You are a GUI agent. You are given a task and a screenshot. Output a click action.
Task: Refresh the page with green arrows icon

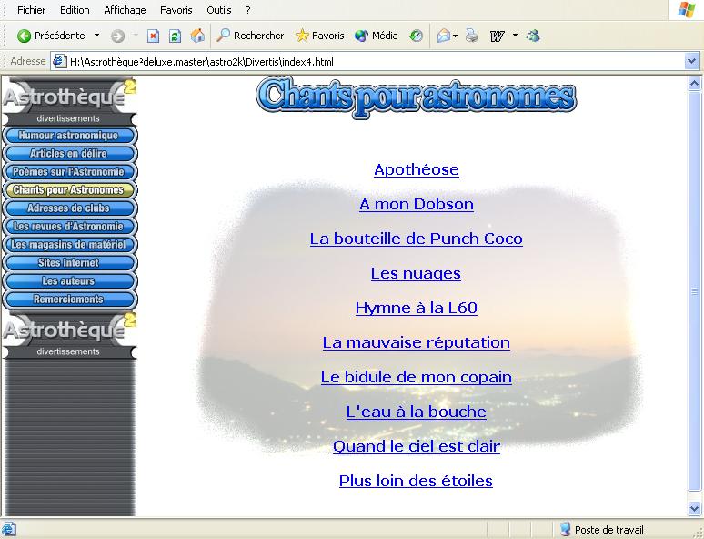coord(175,36)
